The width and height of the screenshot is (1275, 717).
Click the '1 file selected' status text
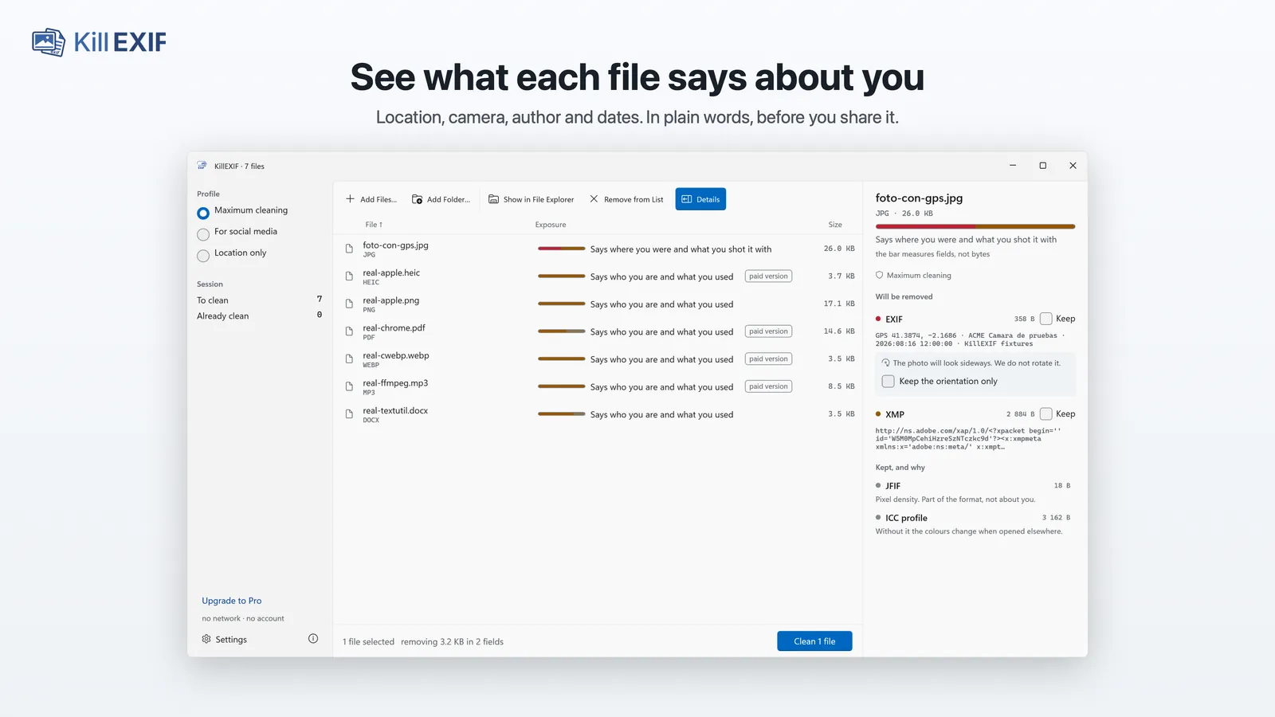tap(368, 641)
